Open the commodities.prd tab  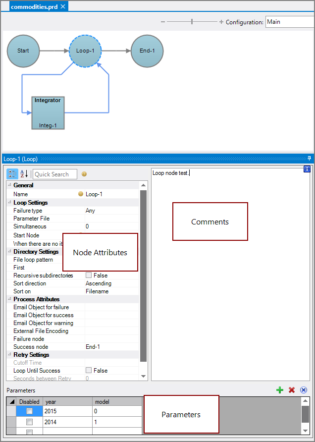point(34,6)
